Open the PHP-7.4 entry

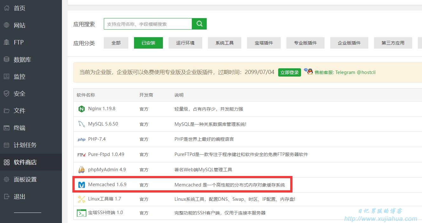click(97, 139)
